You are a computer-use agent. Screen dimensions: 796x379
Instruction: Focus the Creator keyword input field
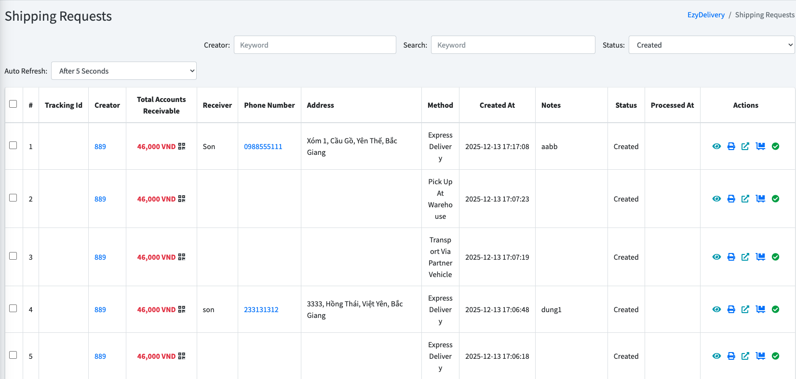[315, 45]
